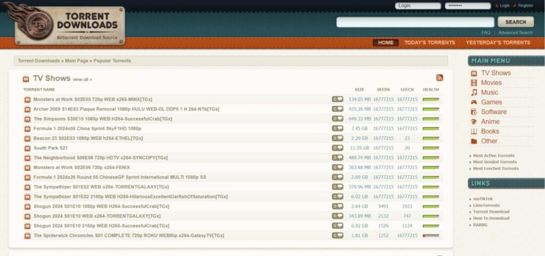Screen dimensions: 545x256
Task: Open Archer 2009 S14E03 Plaque Removal torrent
Action: tap(126, 109)
